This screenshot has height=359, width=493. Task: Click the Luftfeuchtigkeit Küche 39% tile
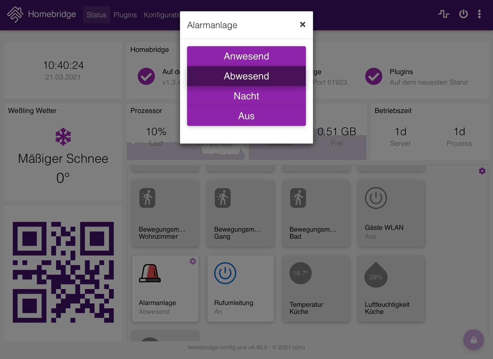coord(391,289)
